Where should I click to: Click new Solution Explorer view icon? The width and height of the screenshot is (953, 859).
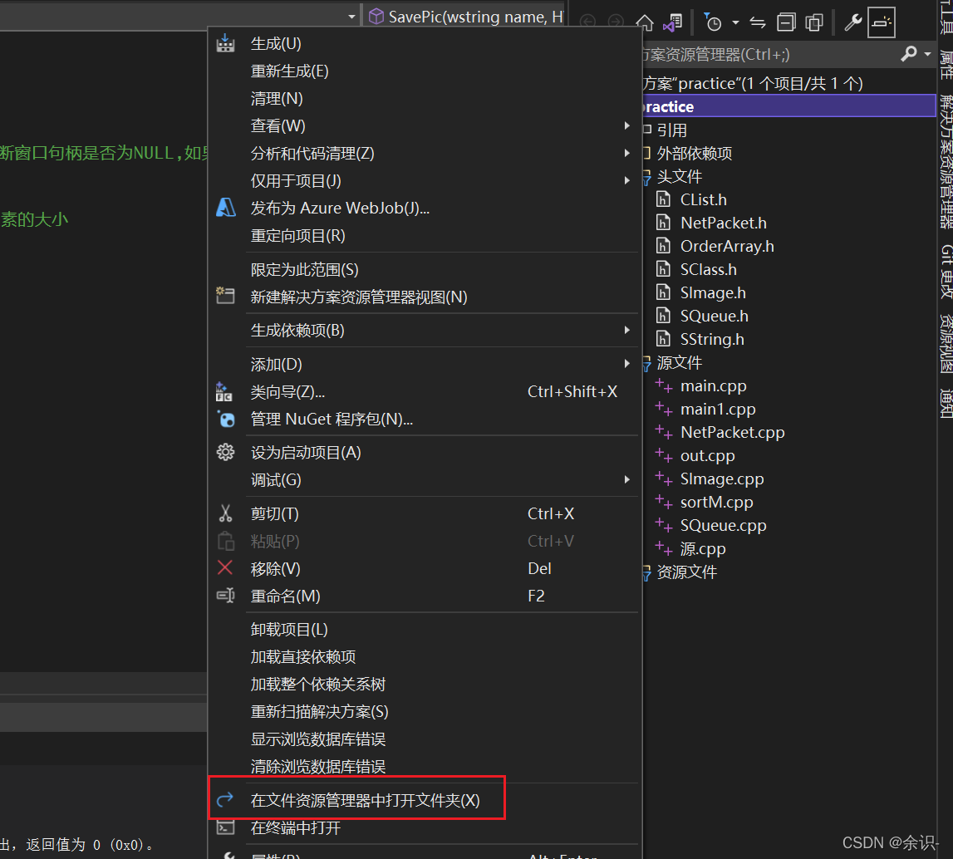(x=225, y=296)
